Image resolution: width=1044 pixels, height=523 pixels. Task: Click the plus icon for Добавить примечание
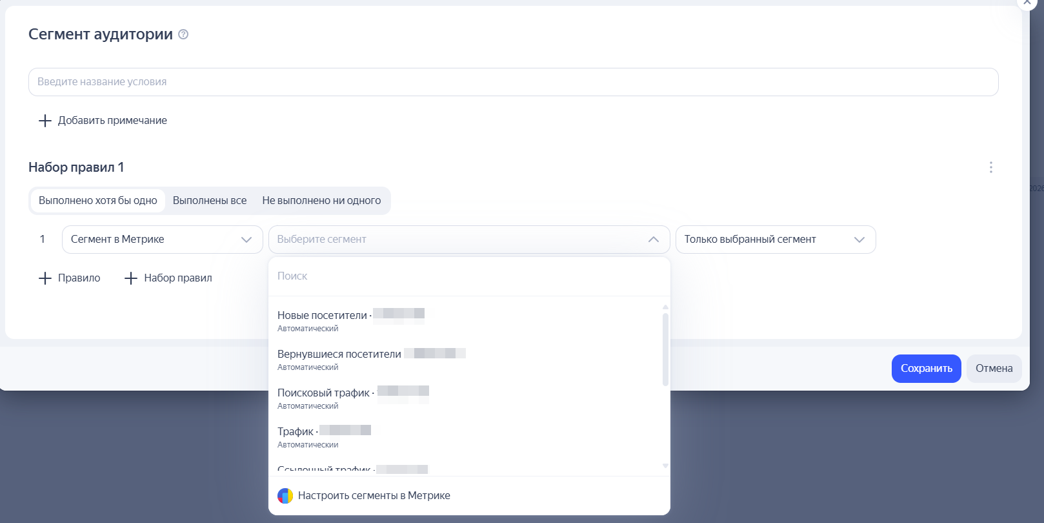tap(45, 121)
